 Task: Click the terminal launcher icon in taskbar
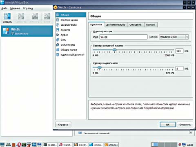[24, 145]
